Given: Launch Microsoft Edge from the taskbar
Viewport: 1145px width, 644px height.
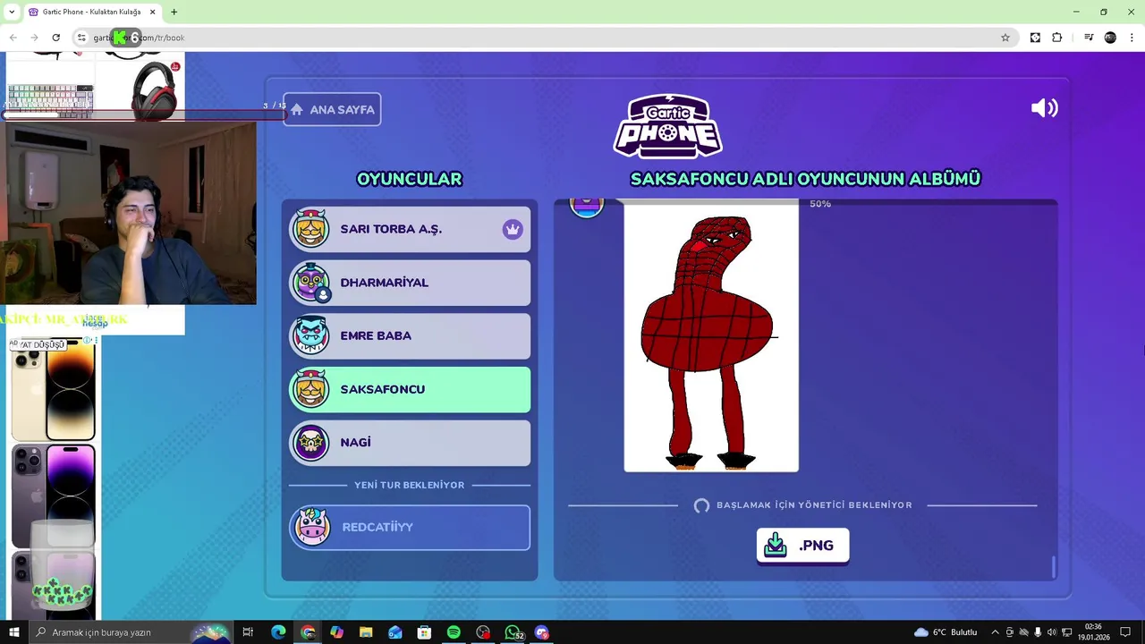Looking at the screenshot, I should click(278, 632).
